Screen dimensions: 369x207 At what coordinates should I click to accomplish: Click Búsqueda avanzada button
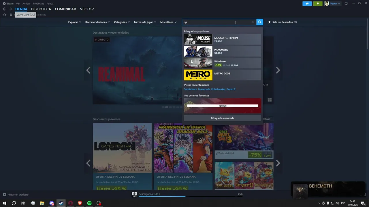click(223, 118)
